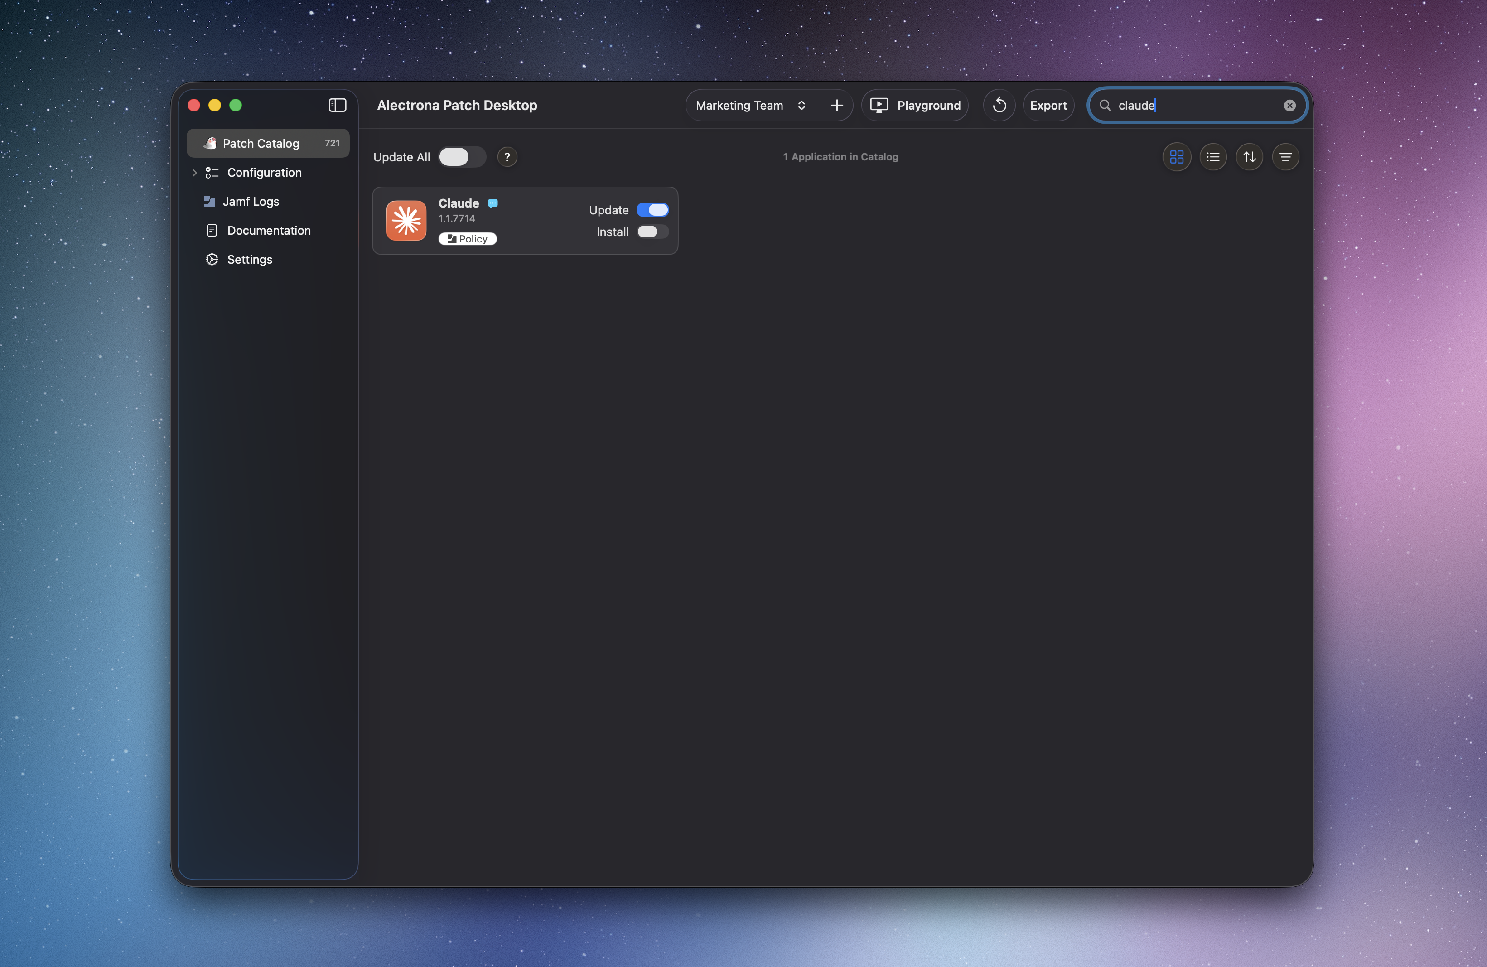
Task: Click the magnifying glass search icon
Action: point(1105,105)
